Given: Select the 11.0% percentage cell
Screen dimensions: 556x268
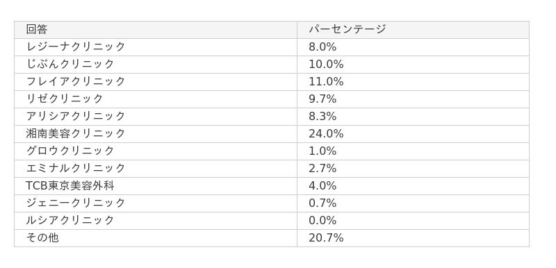Looking at the screenshot, I should pyautogui.click(x=413, y=82).
